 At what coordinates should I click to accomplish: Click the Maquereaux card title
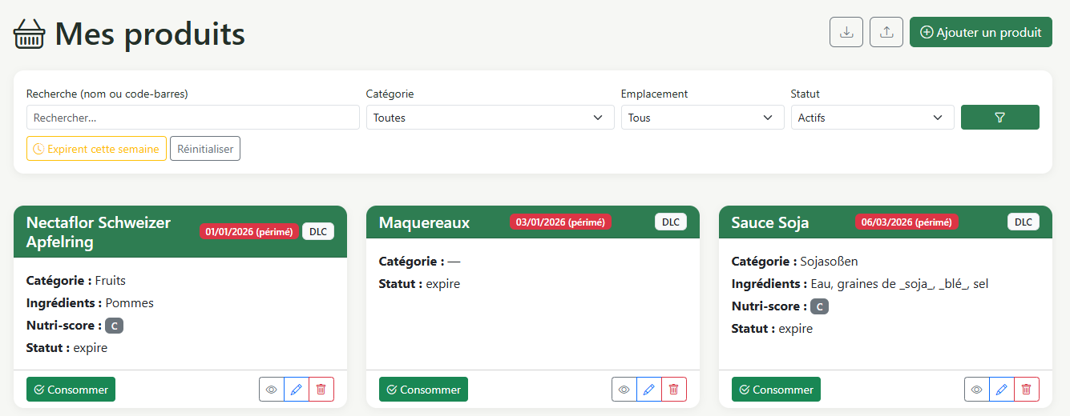pos(424,222)
